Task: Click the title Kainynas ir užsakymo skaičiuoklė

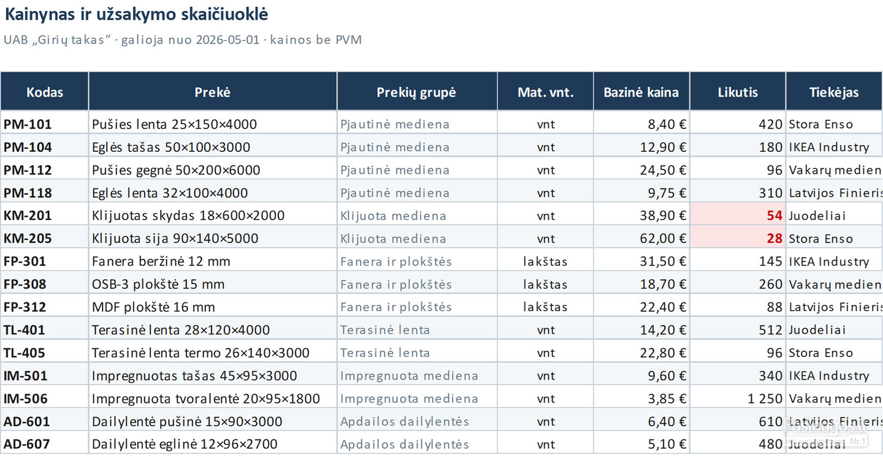Action: (x=136, y=14)
